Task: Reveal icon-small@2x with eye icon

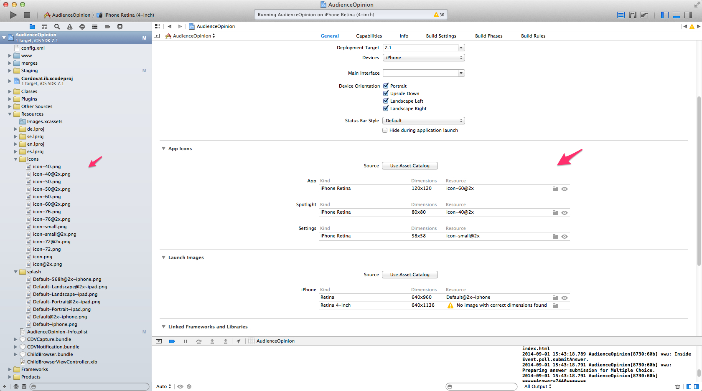Action: click(x=565, y=237)
